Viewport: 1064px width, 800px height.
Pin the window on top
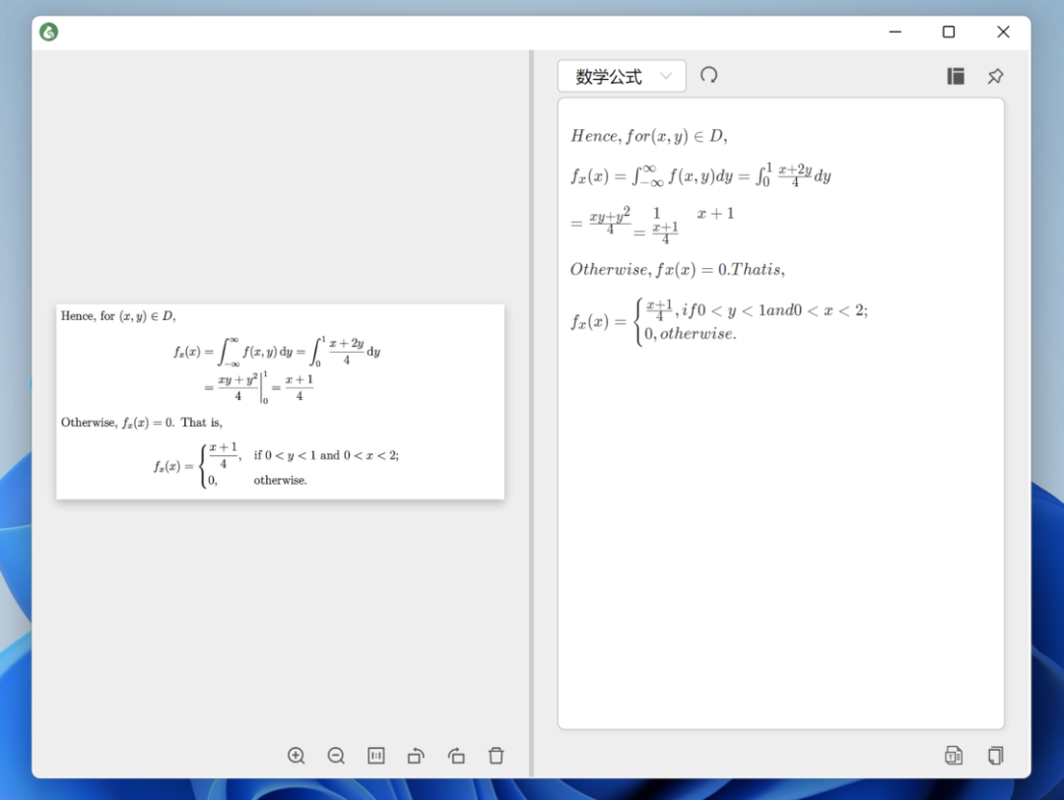(995, 76)
